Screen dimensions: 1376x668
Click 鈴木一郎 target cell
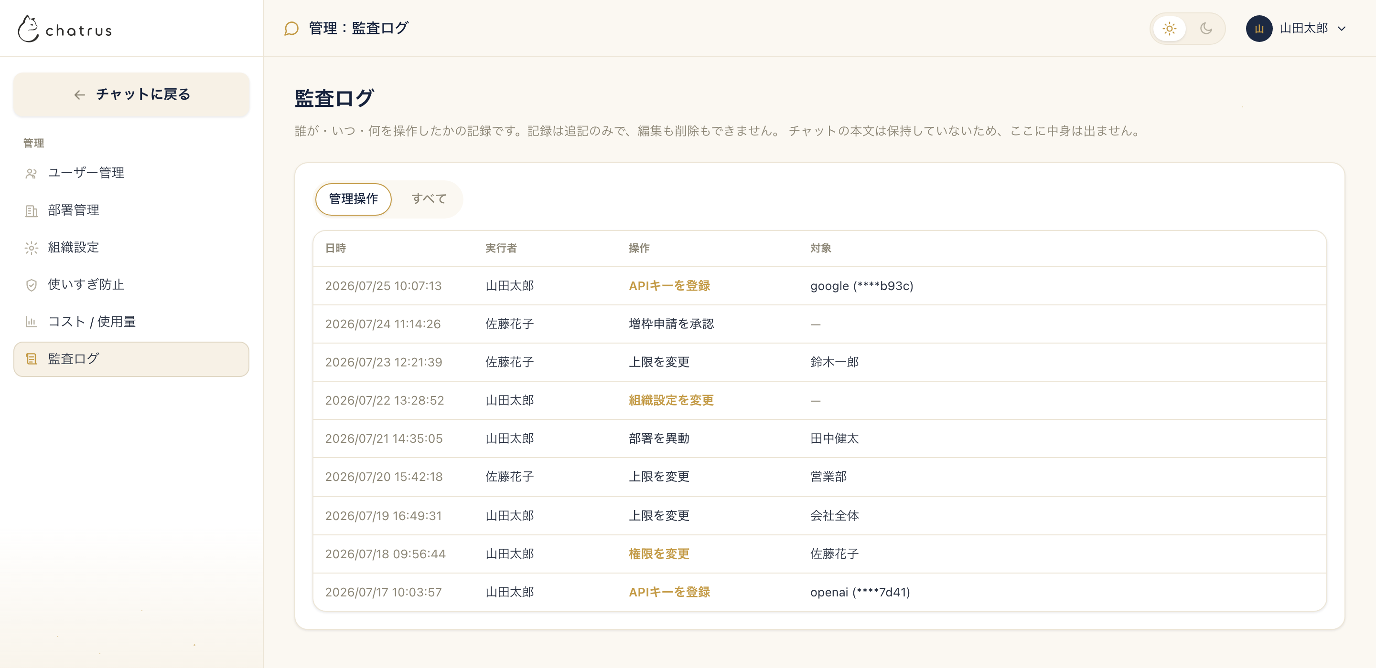834,362
